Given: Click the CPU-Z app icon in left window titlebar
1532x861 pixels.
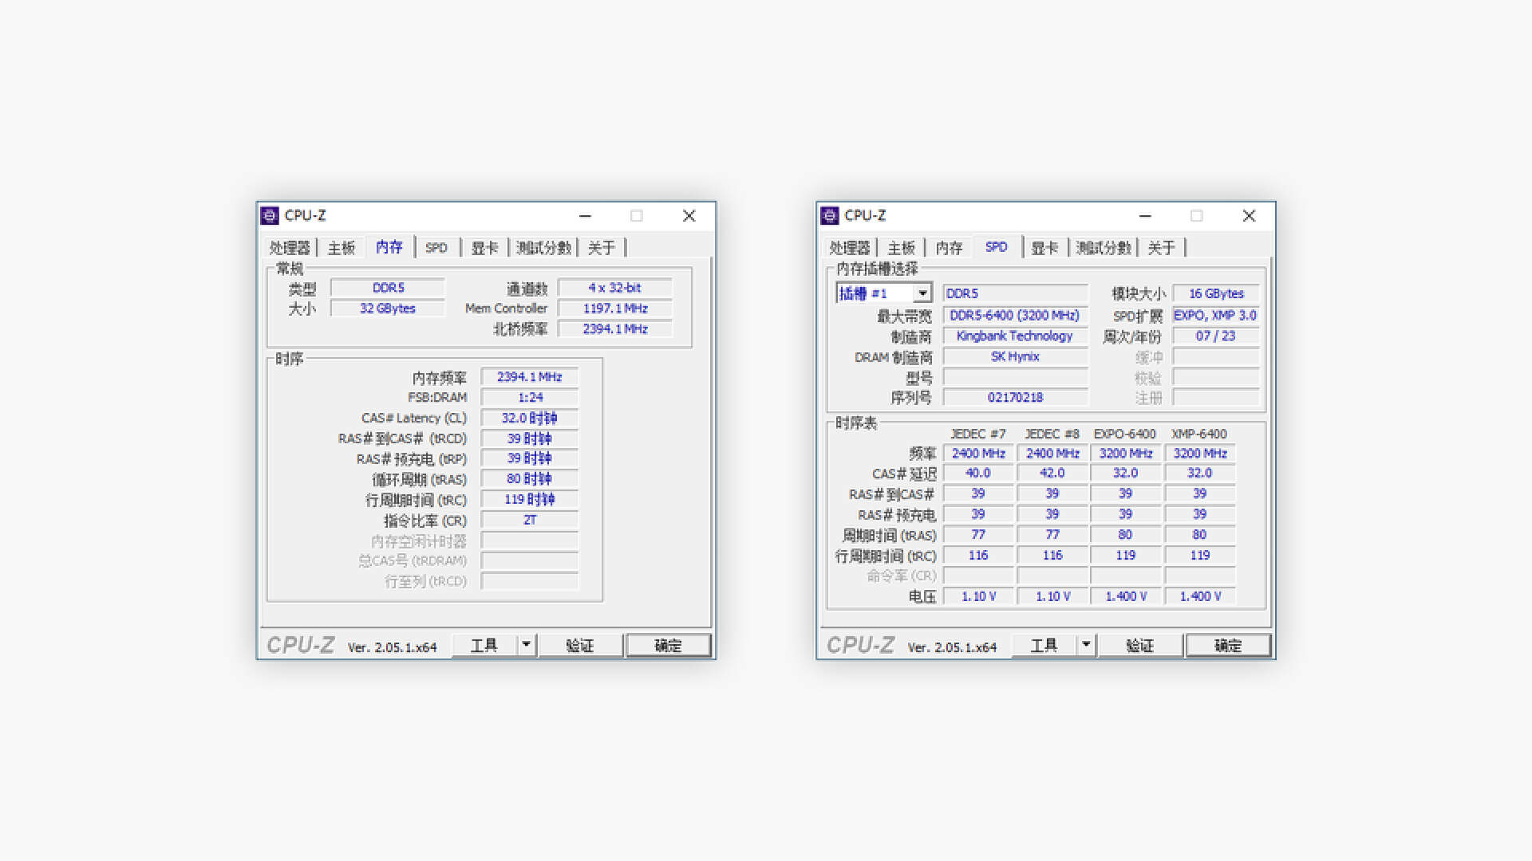Looking at the screenshot, I should pyautogui.click(x=270, y=215).
